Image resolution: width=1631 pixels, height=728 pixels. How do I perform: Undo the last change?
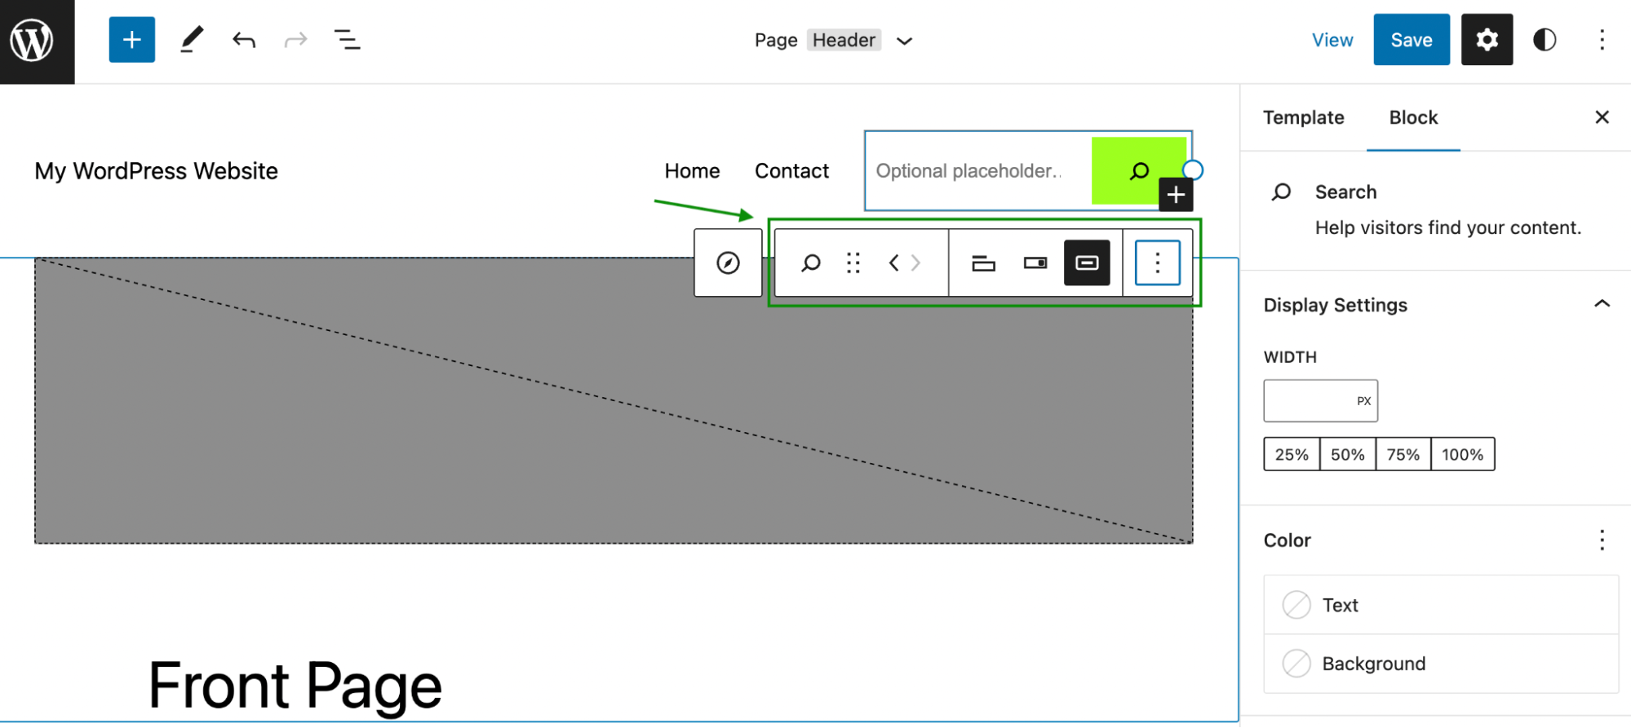(x=243, y=39)
